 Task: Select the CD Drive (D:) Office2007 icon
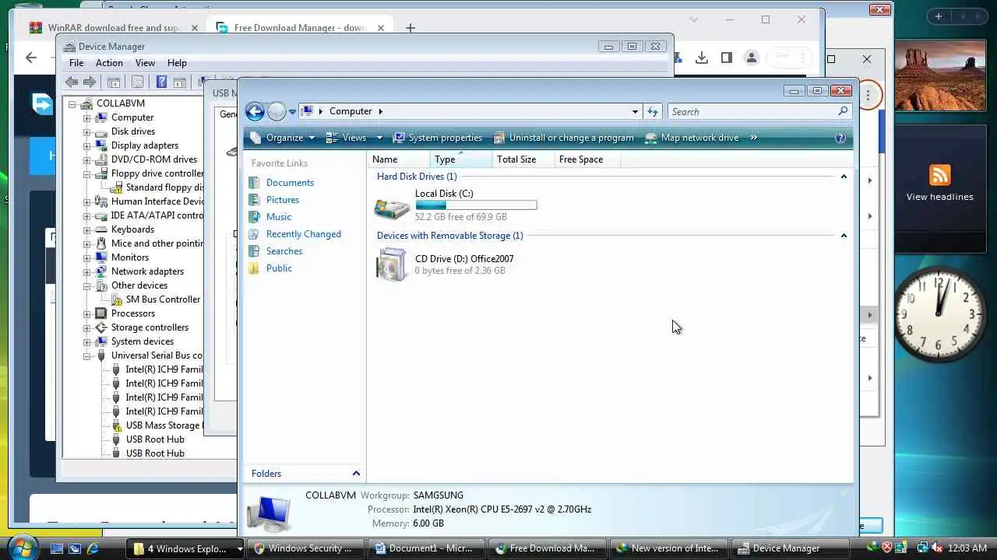[x=391, y=264]
